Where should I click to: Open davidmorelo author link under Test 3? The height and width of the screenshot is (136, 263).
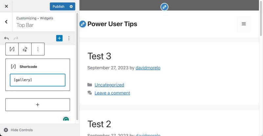pyautogui.click(x=148, y=68)
